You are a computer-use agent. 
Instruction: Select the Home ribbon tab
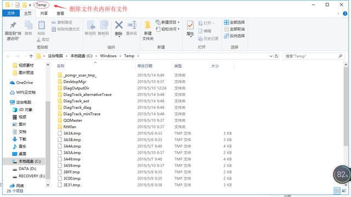[x=27, y=13]
